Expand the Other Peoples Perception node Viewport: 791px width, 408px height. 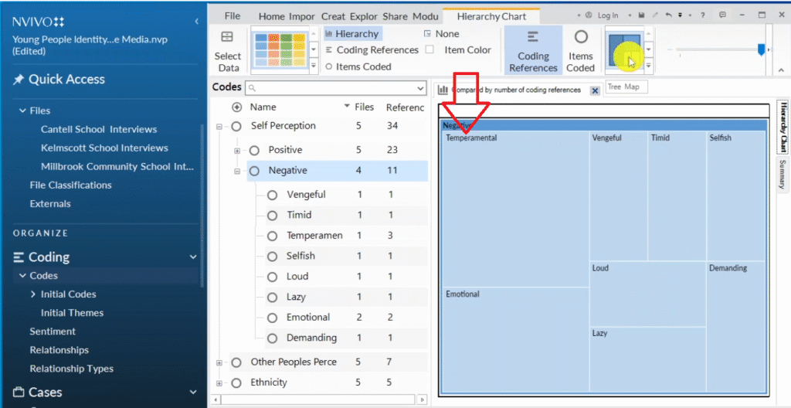(219, 362)
